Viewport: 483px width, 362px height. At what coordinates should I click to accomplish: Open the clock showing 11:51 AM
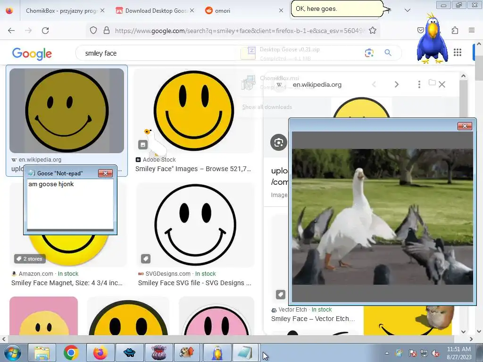pos(459,353)
